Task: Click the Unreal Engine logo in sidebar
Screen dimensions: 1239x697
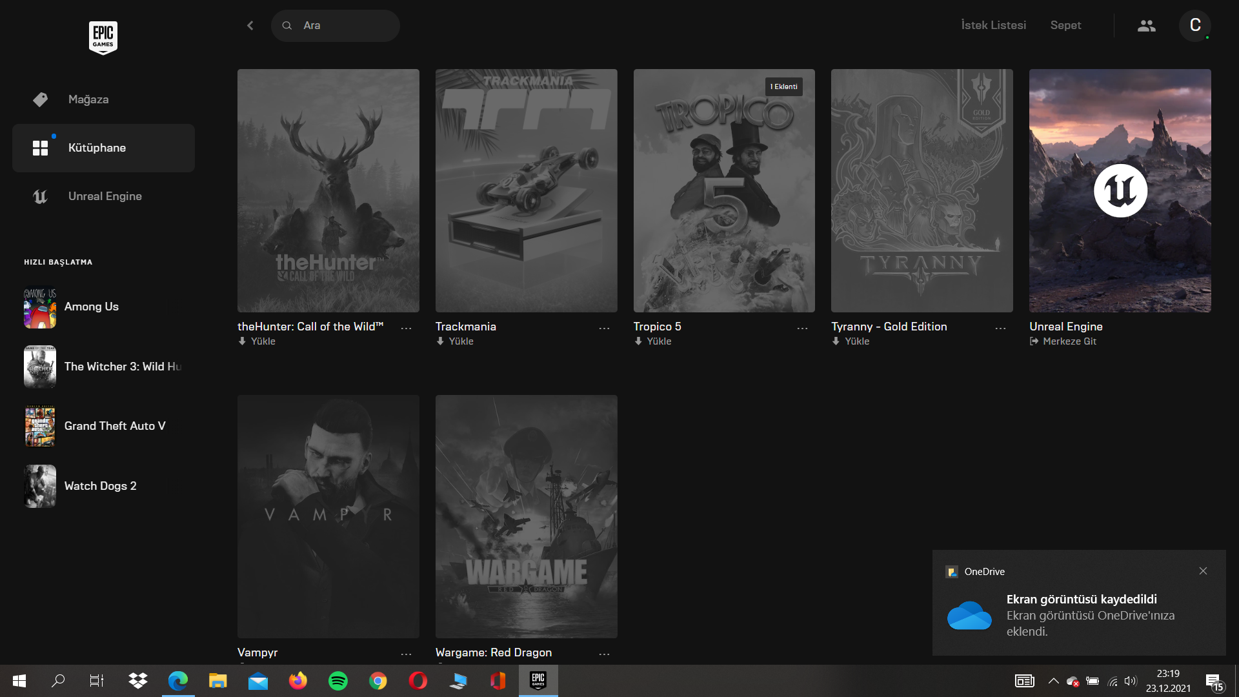Action: click(40, 197)
